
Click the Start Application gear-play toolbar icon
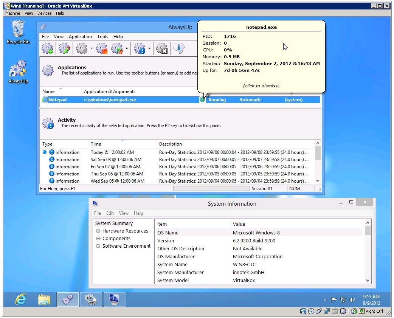click(82, 48)
